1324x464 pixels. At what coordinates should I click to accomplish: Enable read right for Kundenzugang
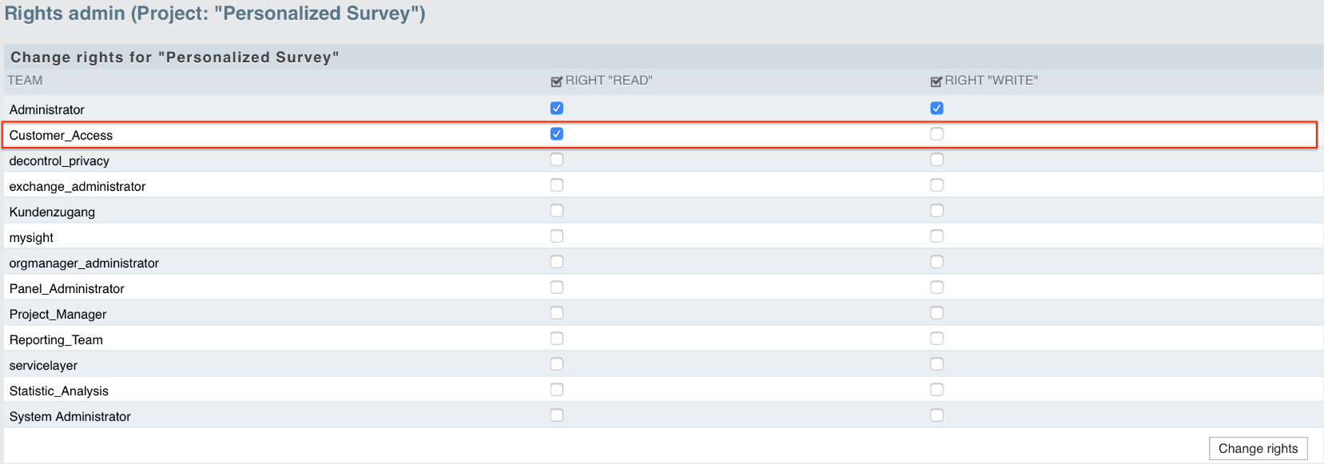tap(557, 211)
